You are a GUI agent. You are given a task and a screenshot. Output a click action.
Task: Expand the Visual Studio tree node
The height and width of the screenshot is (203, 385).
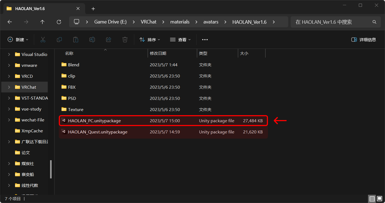[x=9, y=54]
